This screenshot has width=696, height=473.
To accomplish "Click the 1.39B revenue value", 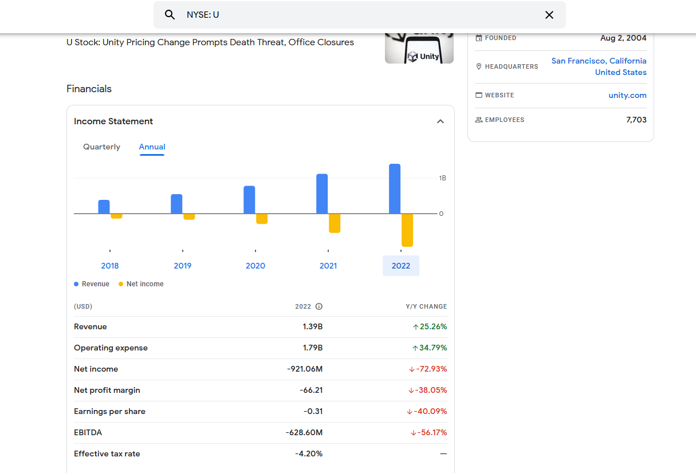I will [x=313, y=327].
